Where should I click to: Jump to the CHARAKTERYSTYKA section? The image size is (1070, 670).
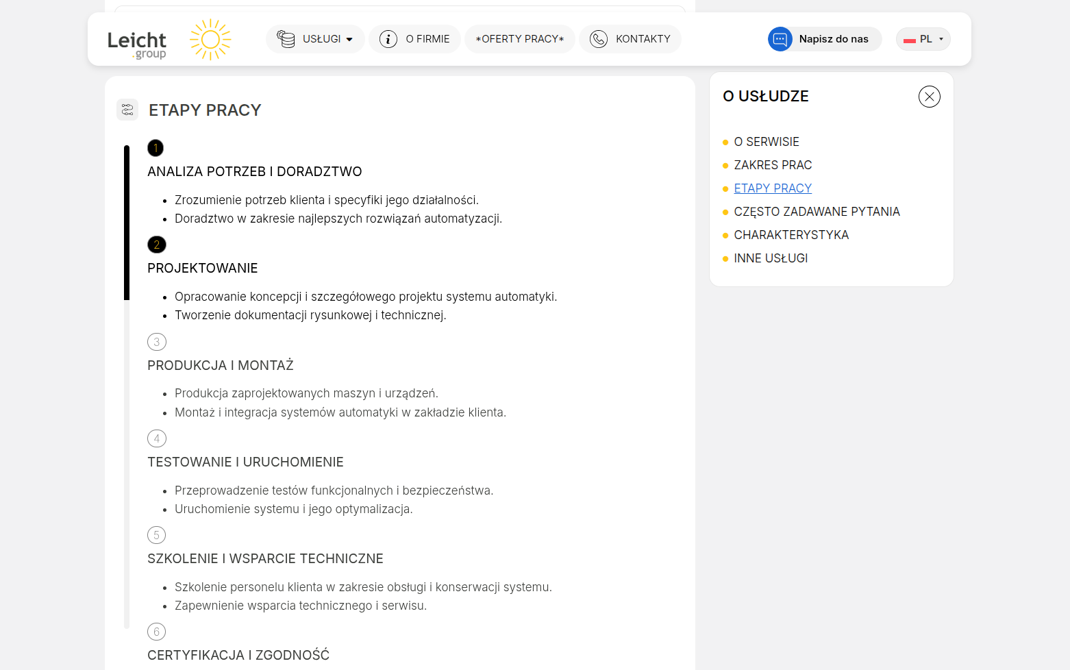click(x=791, y=235)
